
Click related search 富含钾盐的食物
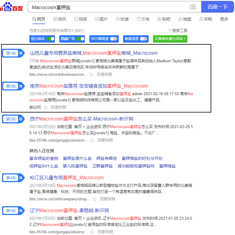coord(44,159)
